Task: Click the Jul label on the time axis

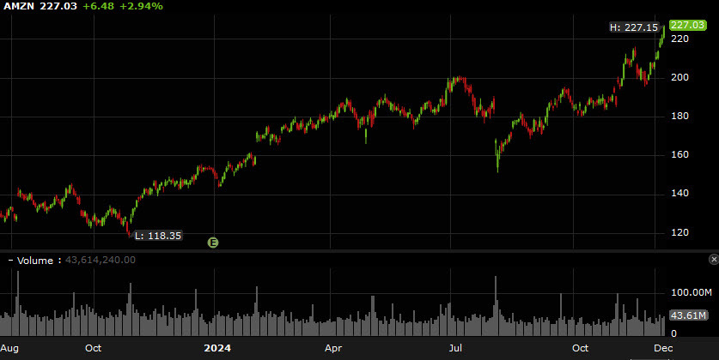Action: pyautogui.click(x=455, y=348)
